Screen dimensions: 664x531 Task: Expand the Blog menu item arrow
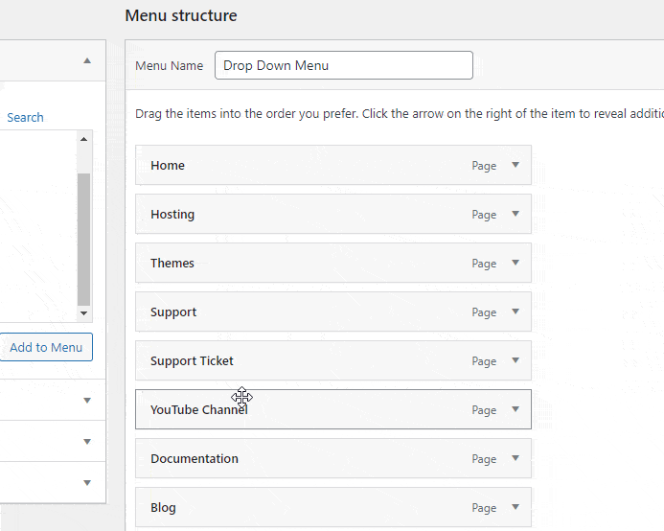(515, 507)
